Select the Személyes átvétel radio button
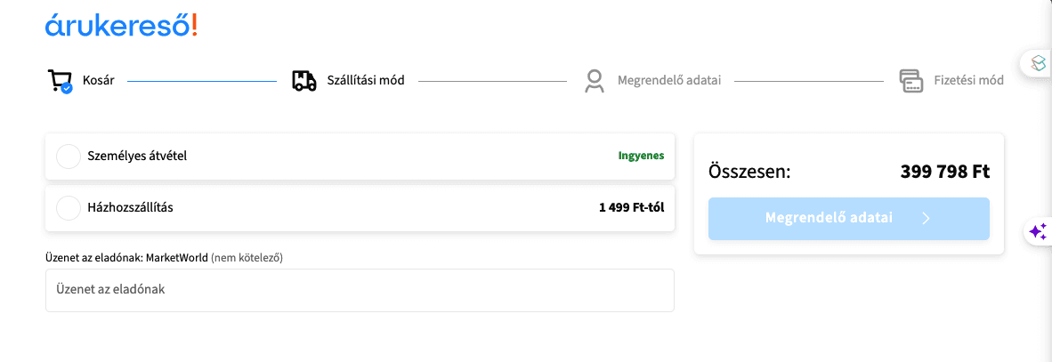The image size is (1052, 362). point(68,157)
